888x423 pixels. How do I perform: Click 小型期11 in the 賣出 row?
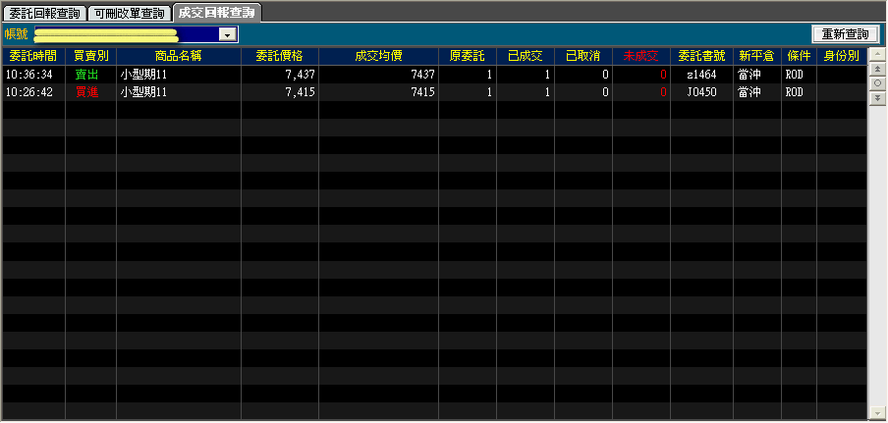pos(143,74)
